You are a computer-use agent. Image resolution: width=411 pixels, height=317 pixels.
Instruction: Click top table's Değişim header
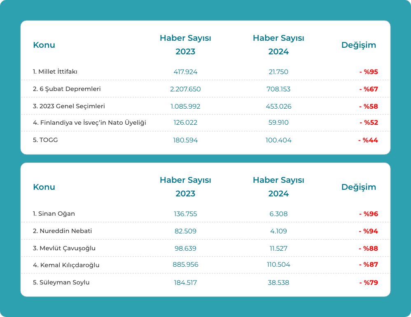[359, 45]
